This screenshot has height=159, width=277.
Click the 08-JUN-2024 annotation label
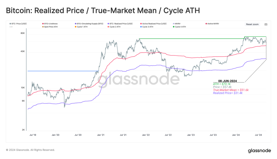(227, 81)
